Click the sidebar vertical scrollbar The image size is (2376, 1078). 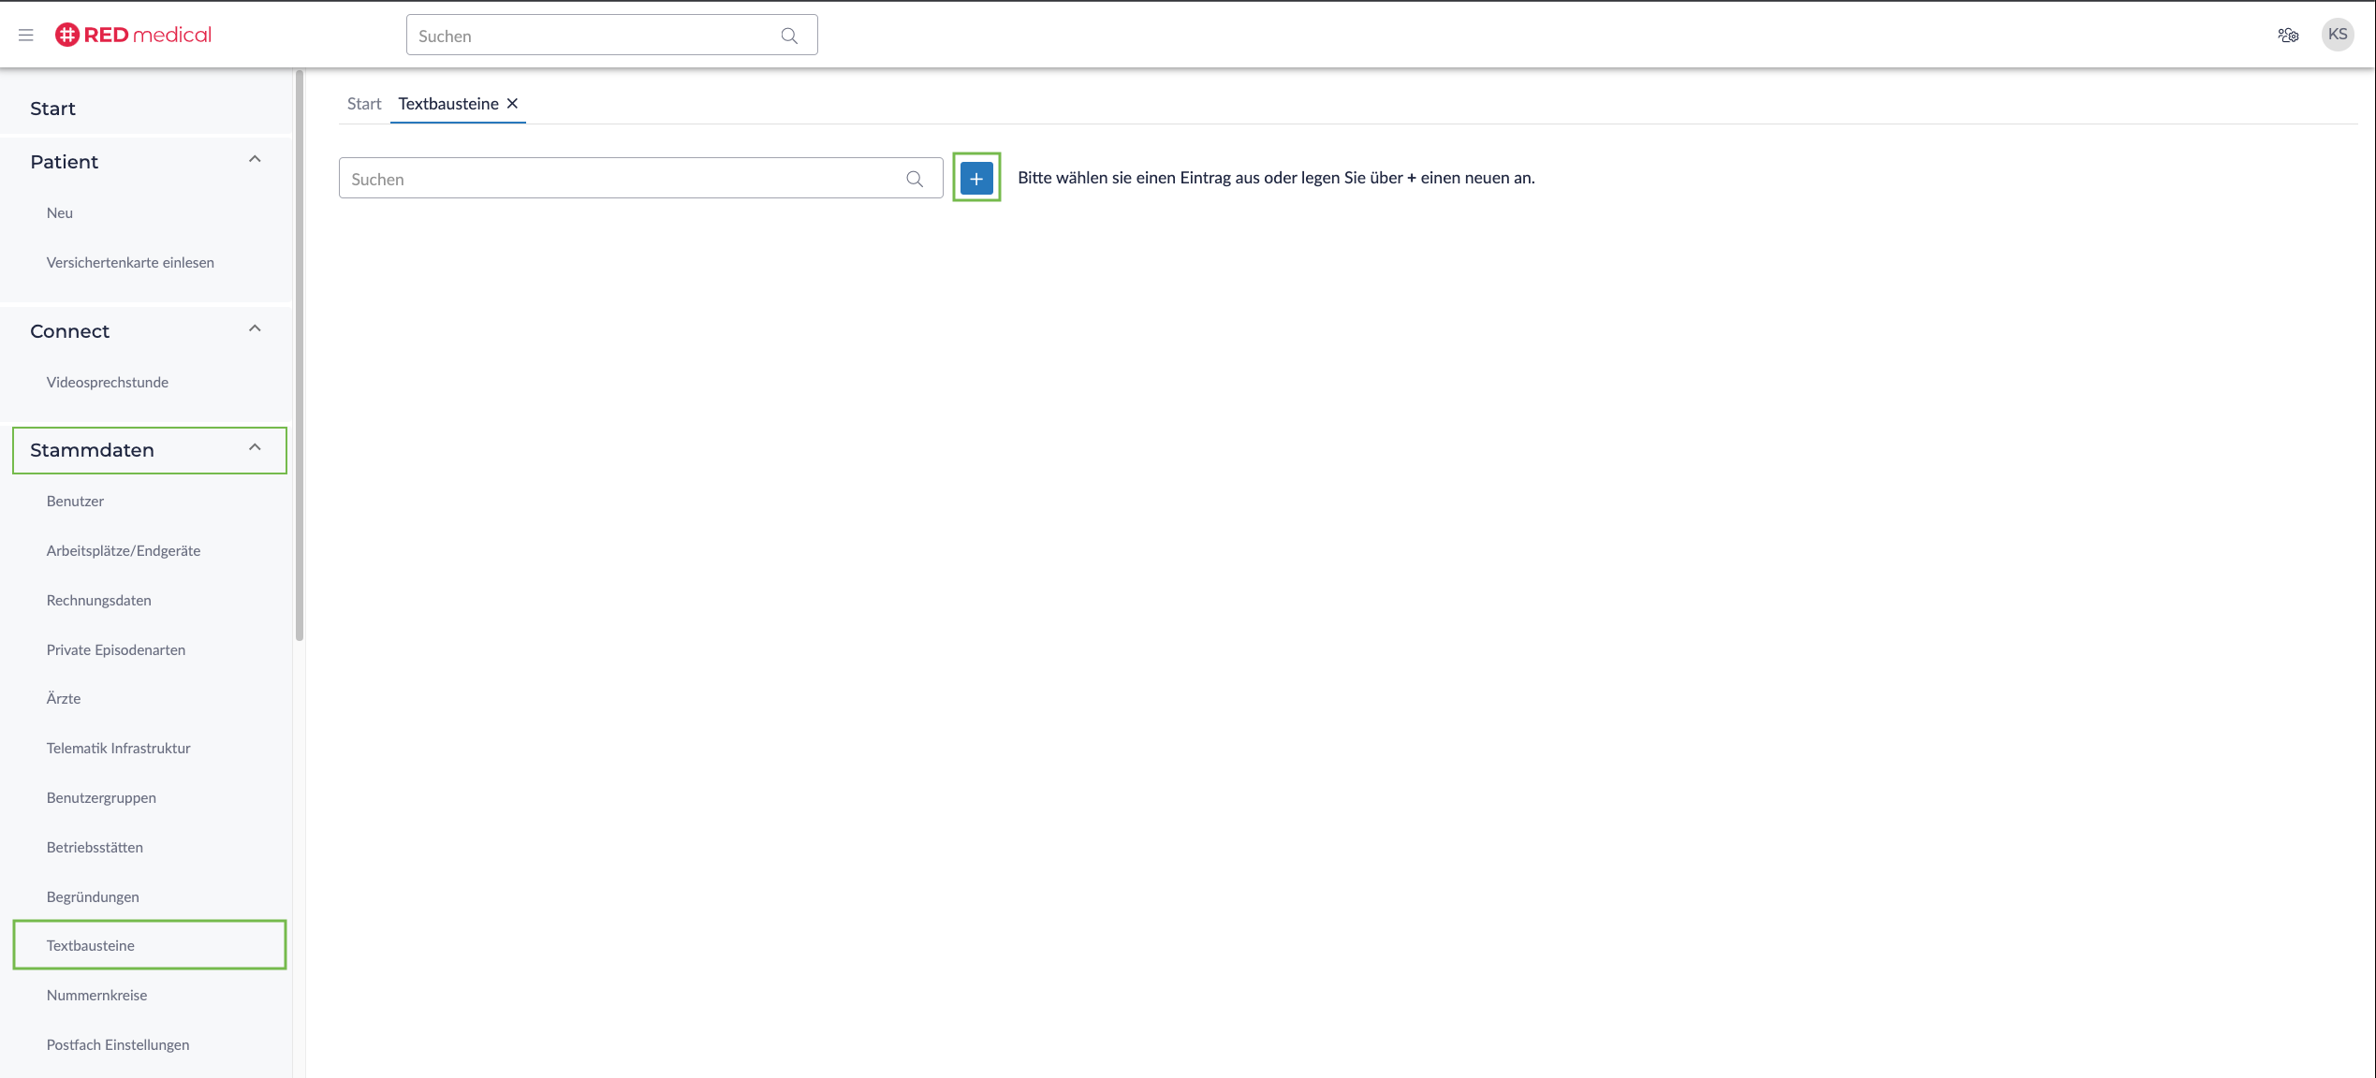tap(300, 356)
